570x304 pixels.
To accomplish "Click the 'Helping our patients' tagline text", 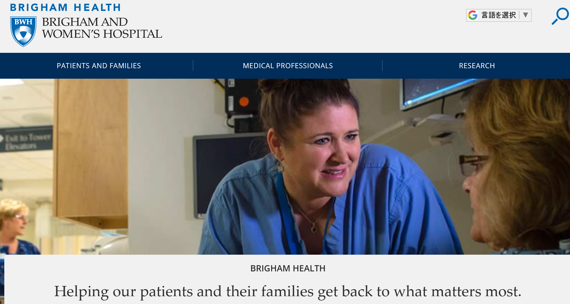I will (x=288, y=291).
